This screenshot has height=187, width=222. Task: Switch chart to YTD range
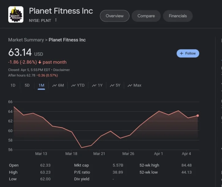point(78,85)
